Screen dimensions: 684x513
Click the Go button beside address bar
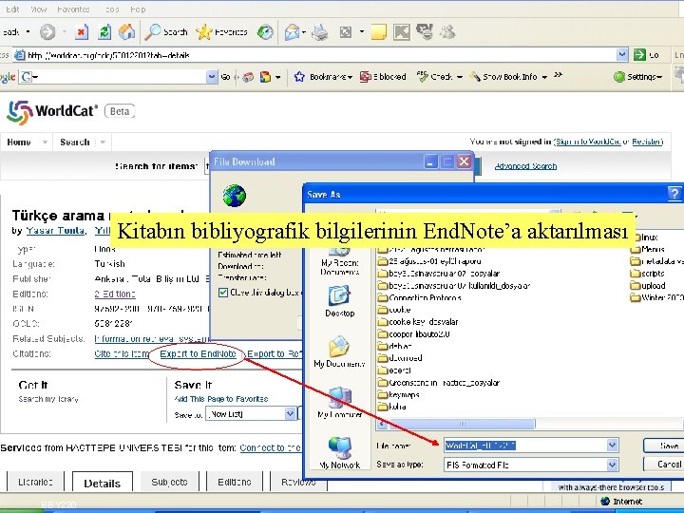647,55
